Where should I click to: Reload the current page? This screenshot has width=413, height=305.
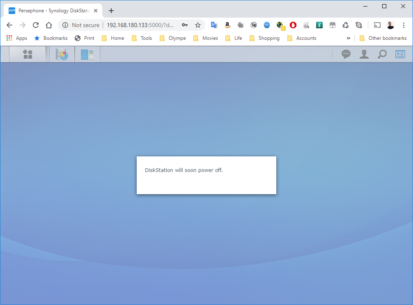coord(36,25)
